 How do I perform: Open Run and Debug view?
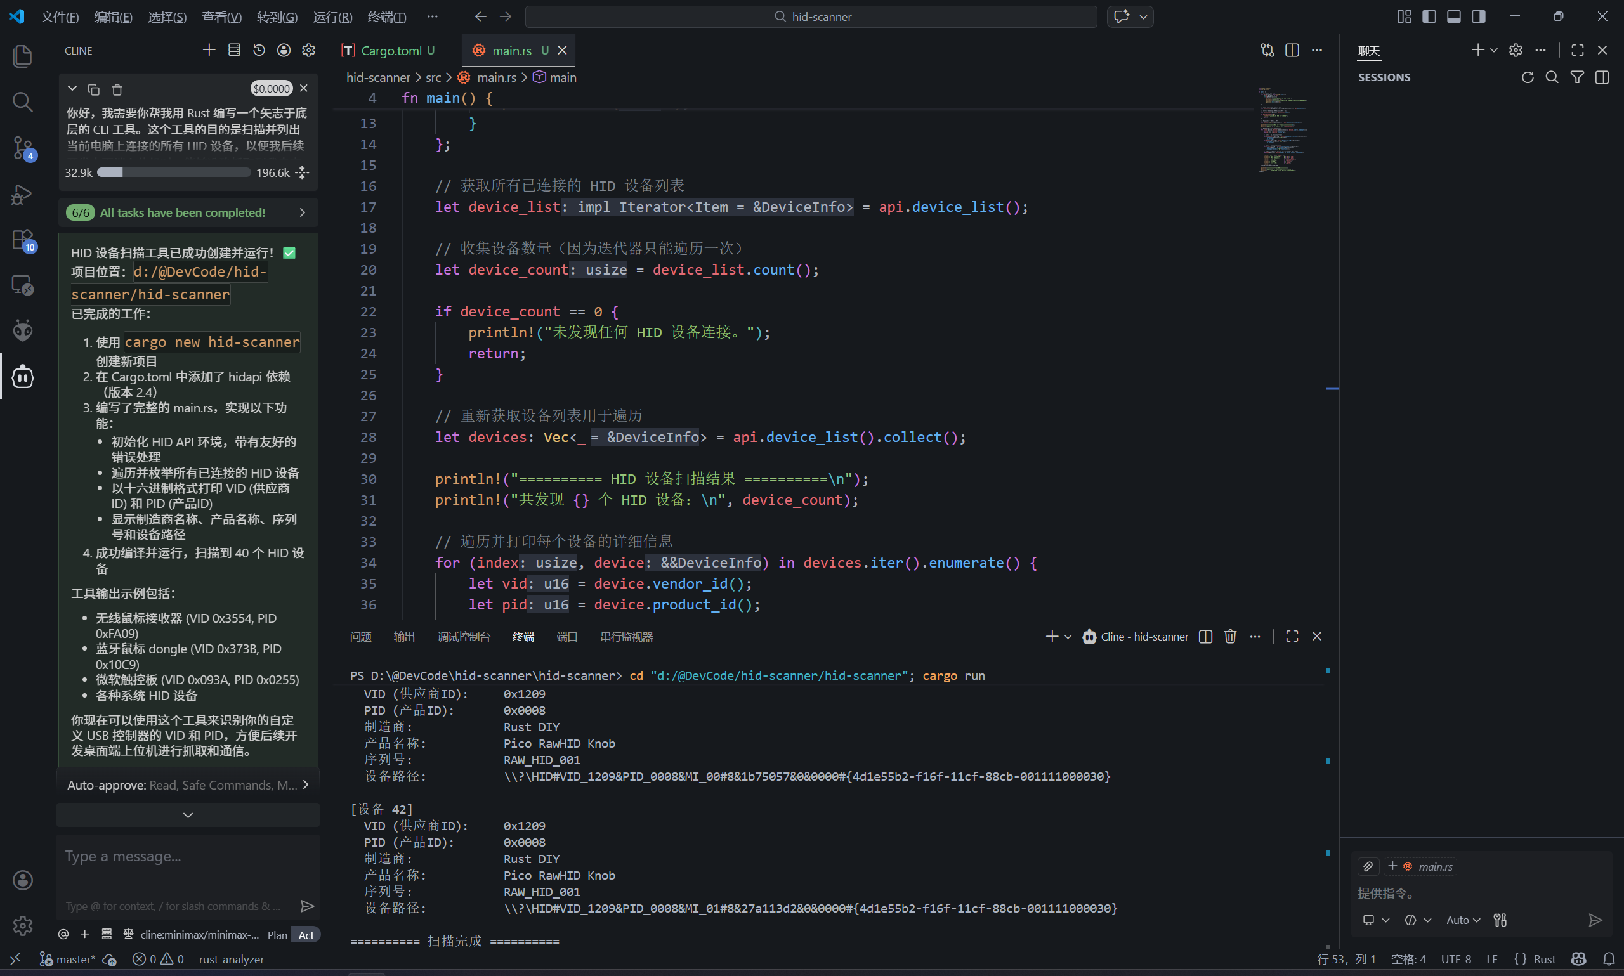(22, 194)
